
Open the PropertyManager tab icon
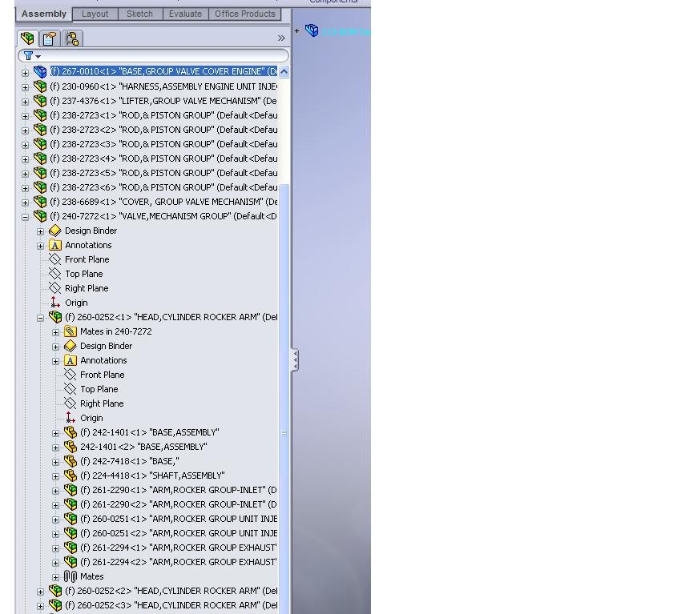coord(50,38)
